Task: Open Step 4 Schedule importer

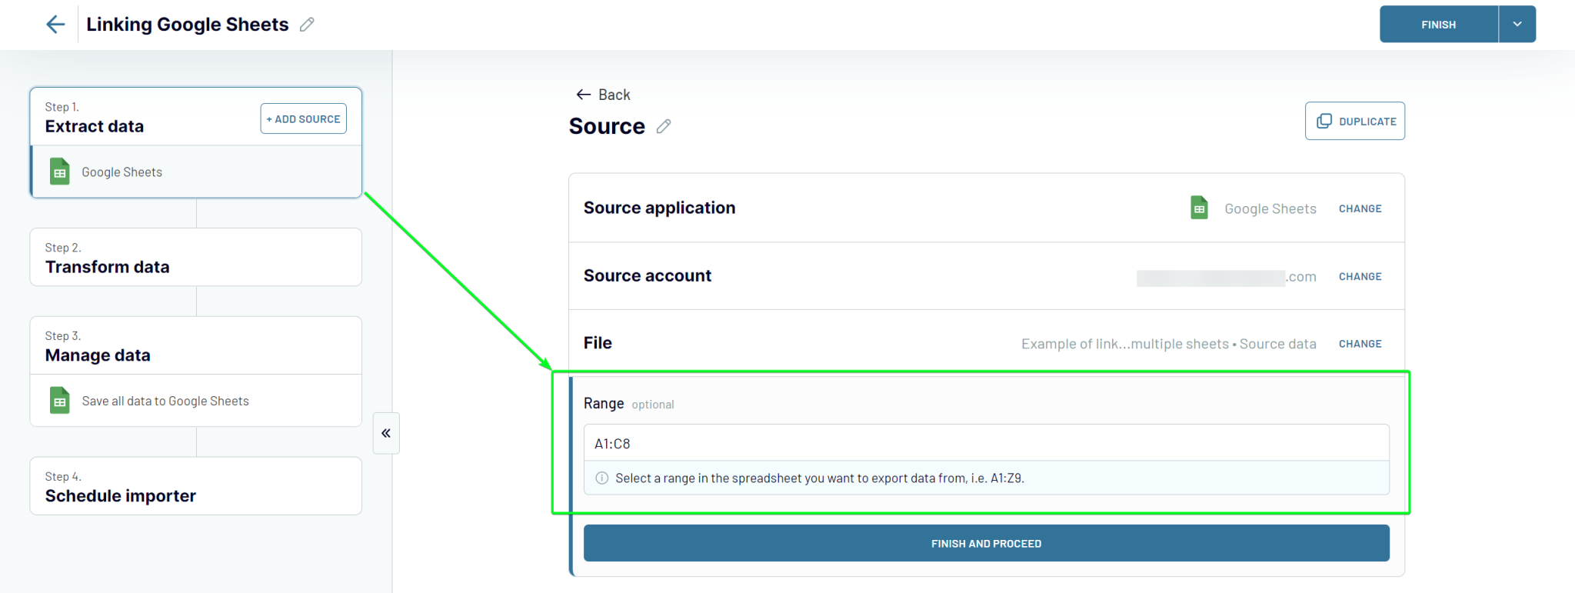Action: click(196, 486)
